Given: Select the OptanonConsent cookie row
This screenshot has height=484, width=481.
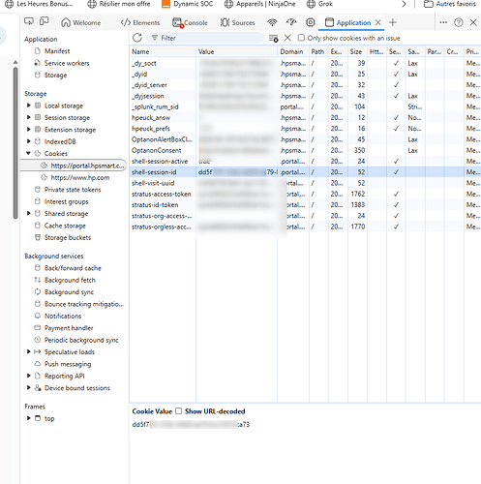Looking at the screenshot, I should pyautogui.click(x=305, y=150).
